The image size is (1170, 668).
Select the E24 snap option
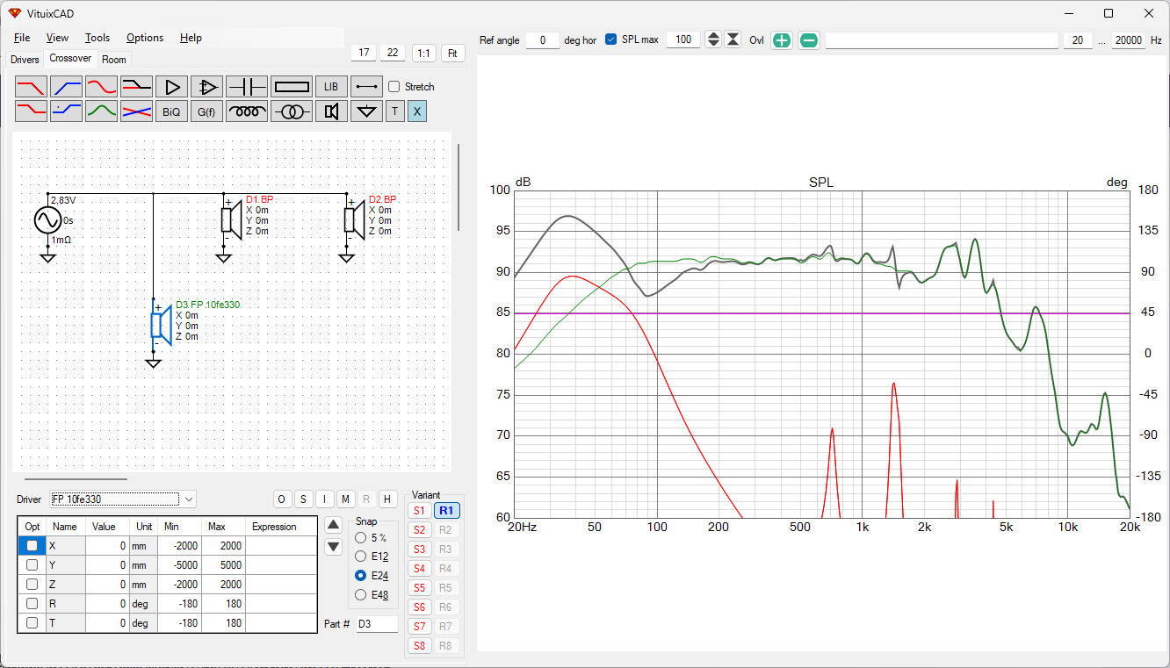click(361, 576)
